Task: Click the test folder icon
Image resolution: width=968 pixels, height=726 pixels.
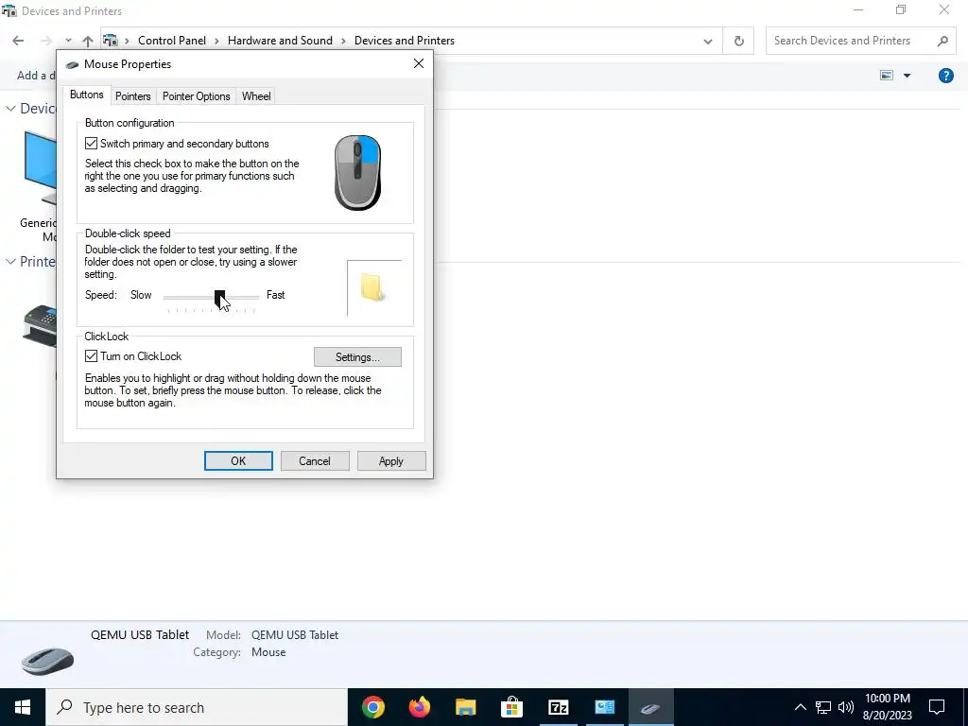Action: [x=372, y=287]
